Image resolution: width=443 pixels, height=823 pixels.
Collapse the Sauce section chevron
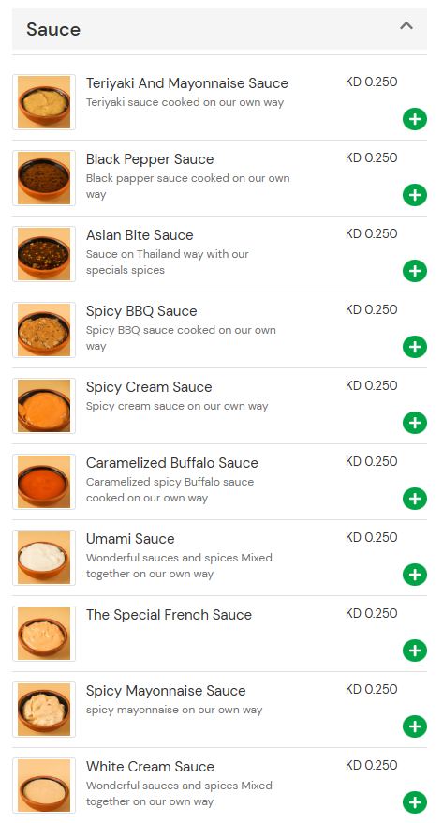coord(406,25)
